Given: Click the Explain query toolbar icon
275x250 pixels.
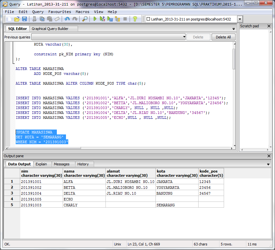Looking at the screenshot, I should click(117, 19).
